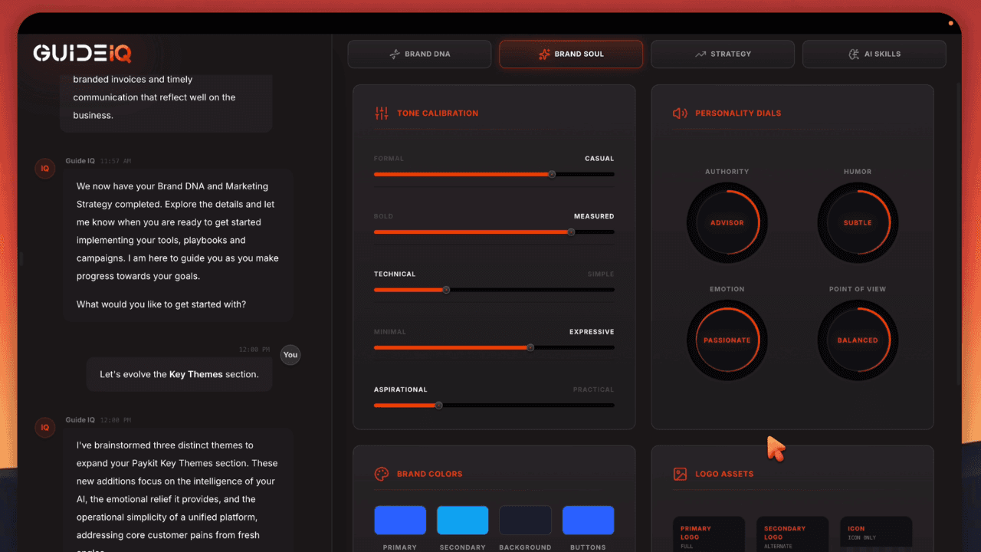
Task: Click the Point of View Balanced dial
Action: [858, 340]
